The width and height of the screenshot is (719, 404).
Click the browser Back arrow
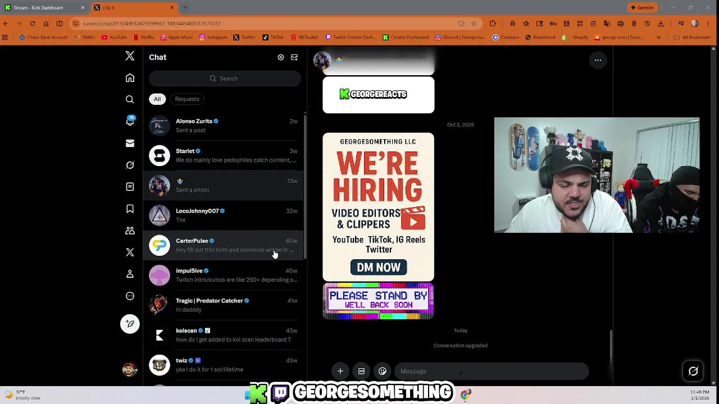coord(6,24)
